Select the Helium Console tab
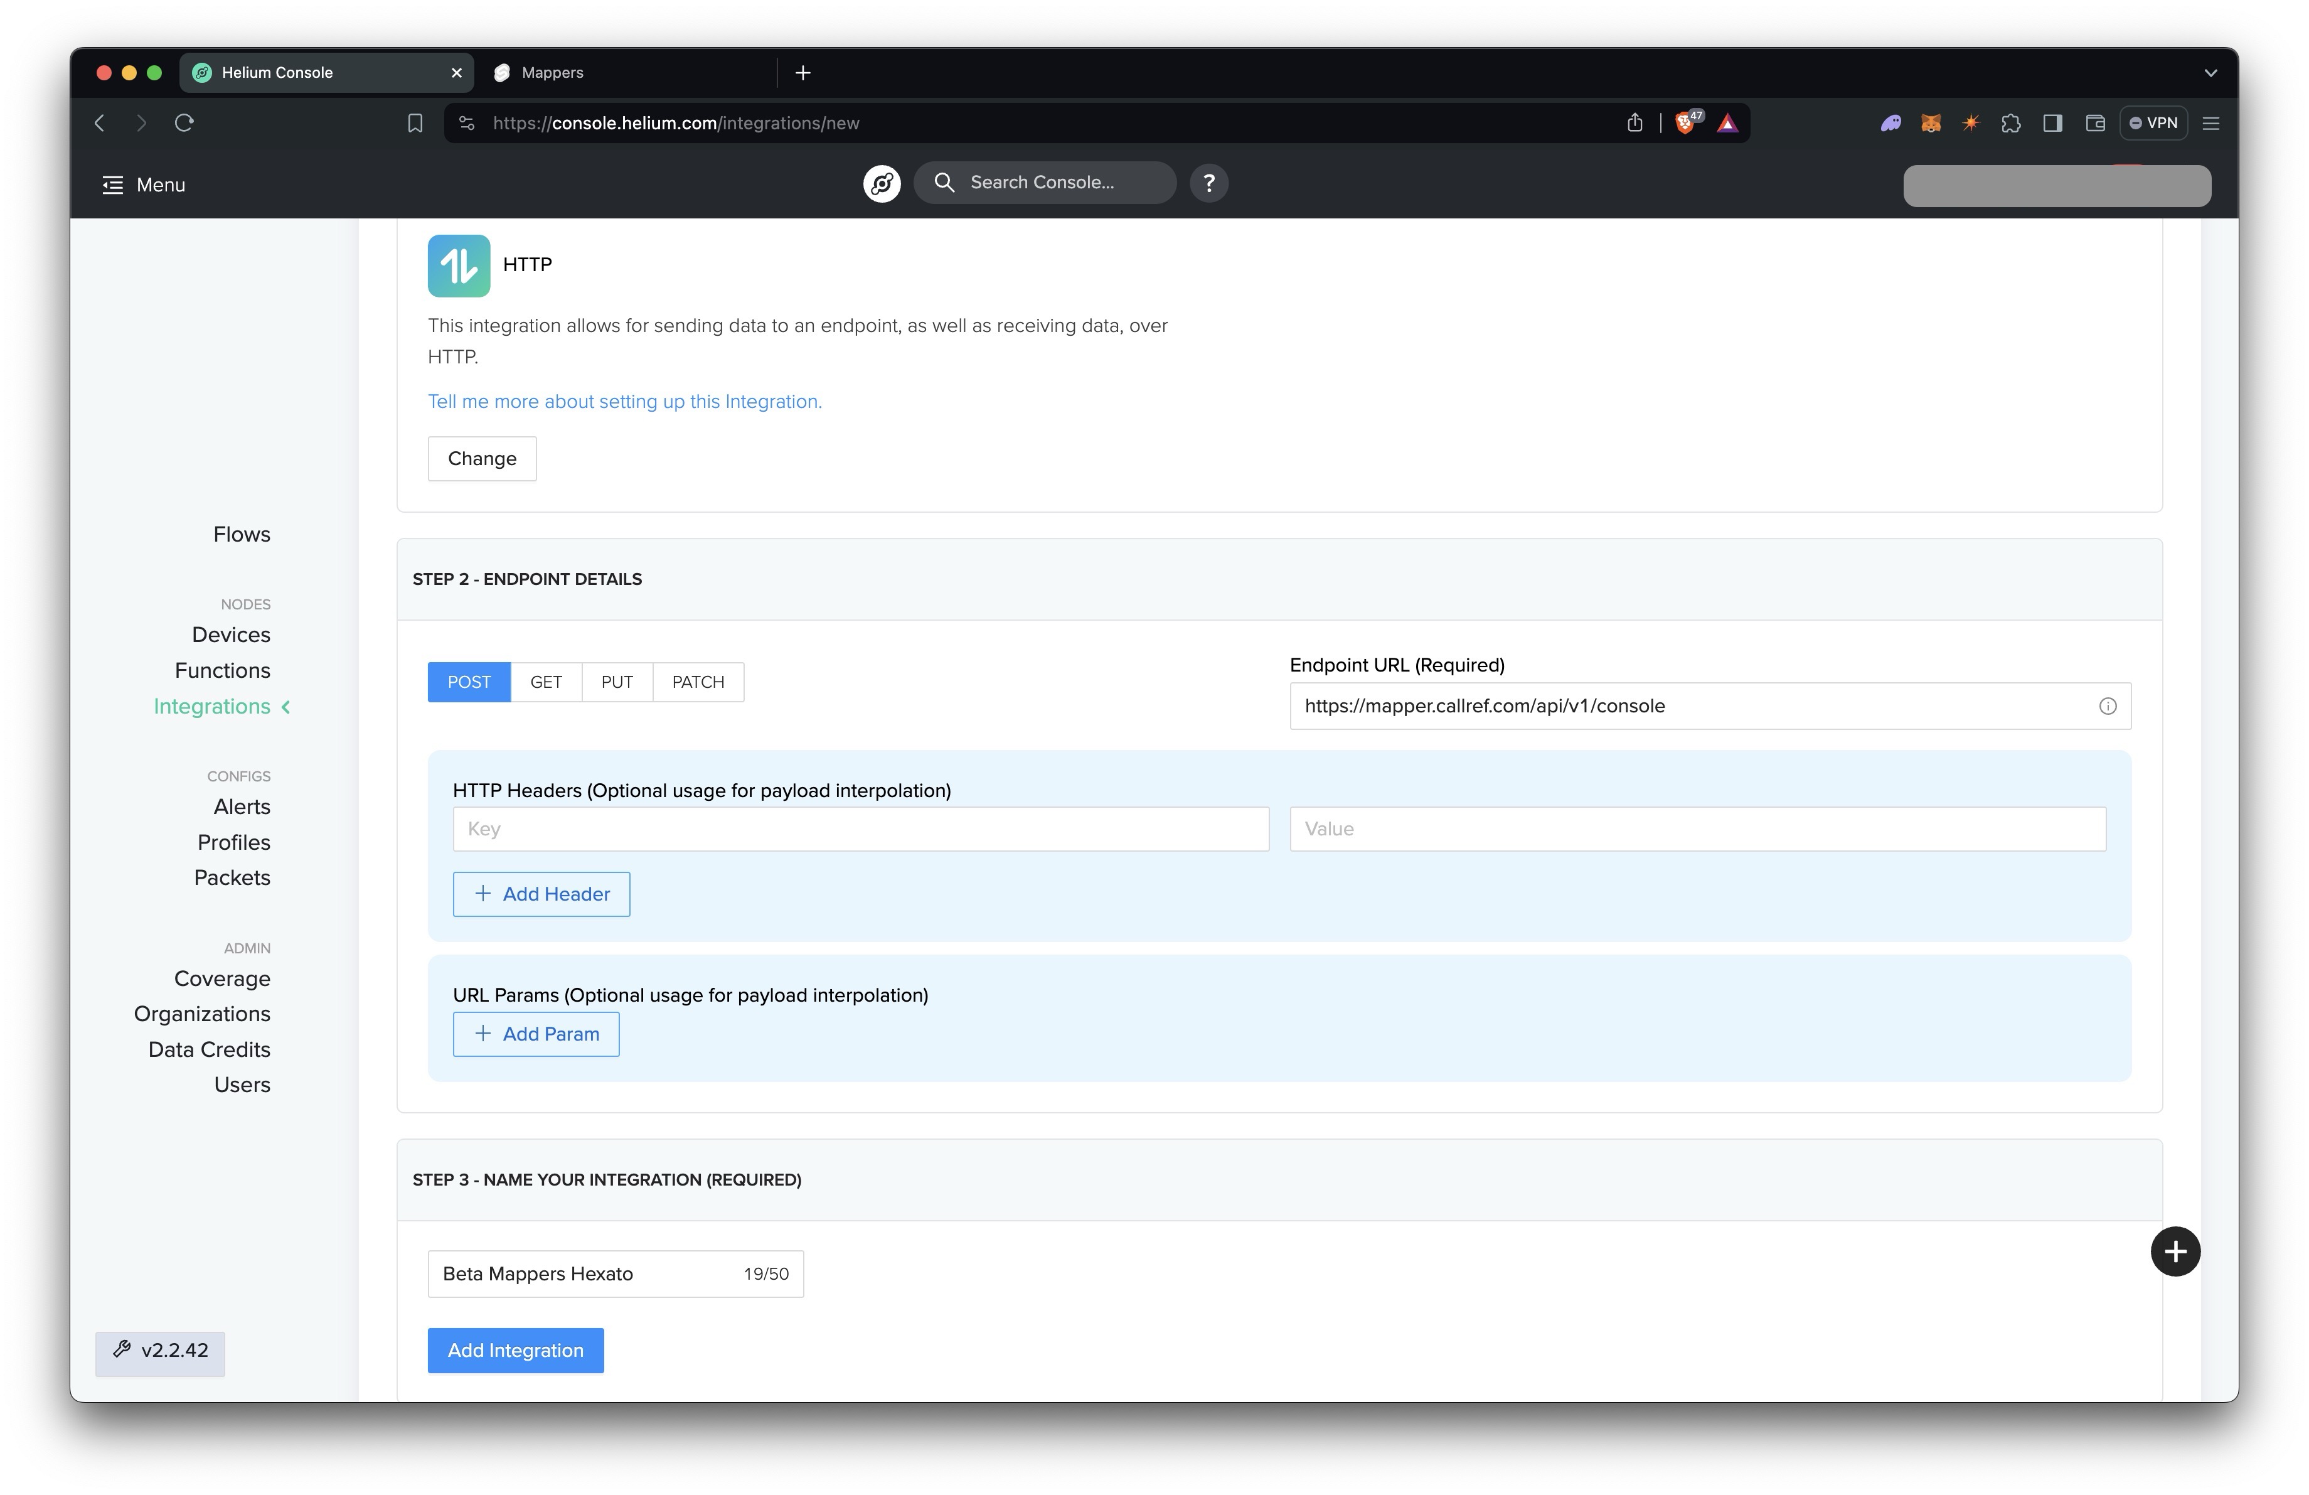The image size is (2309, 1495). [x=326, y=73]
